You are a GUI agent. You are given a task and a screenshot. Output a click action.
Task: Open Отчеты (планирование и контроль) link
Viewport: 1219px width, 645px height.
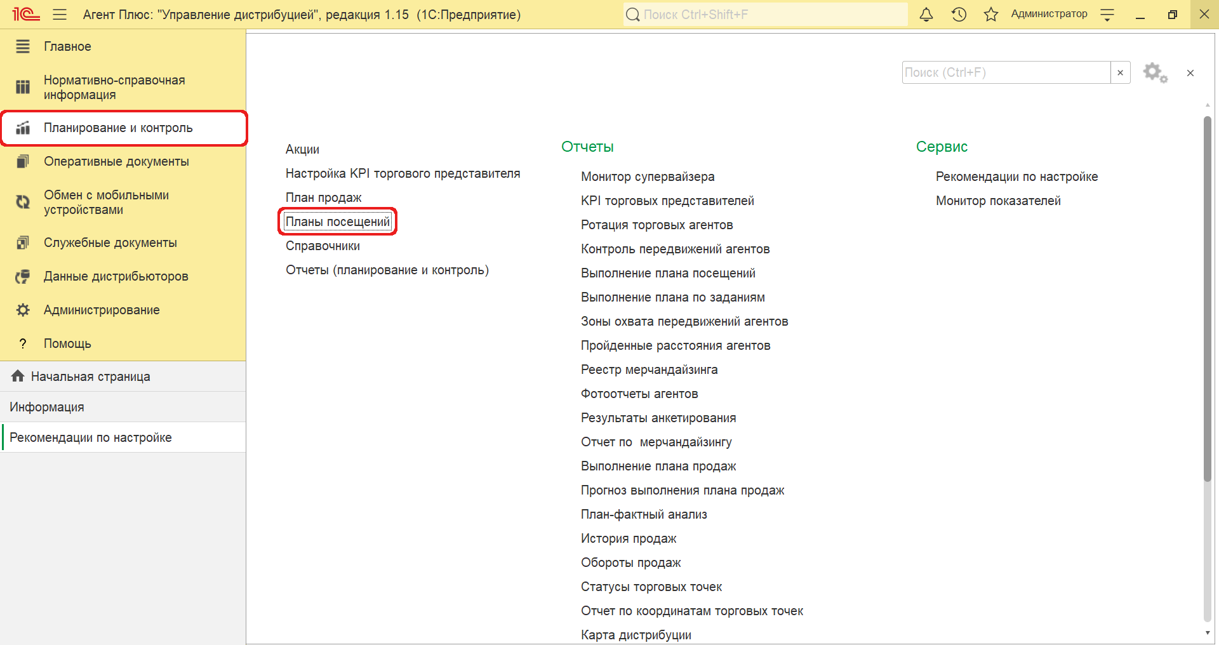pyautogui.click(x=387, y=270)
